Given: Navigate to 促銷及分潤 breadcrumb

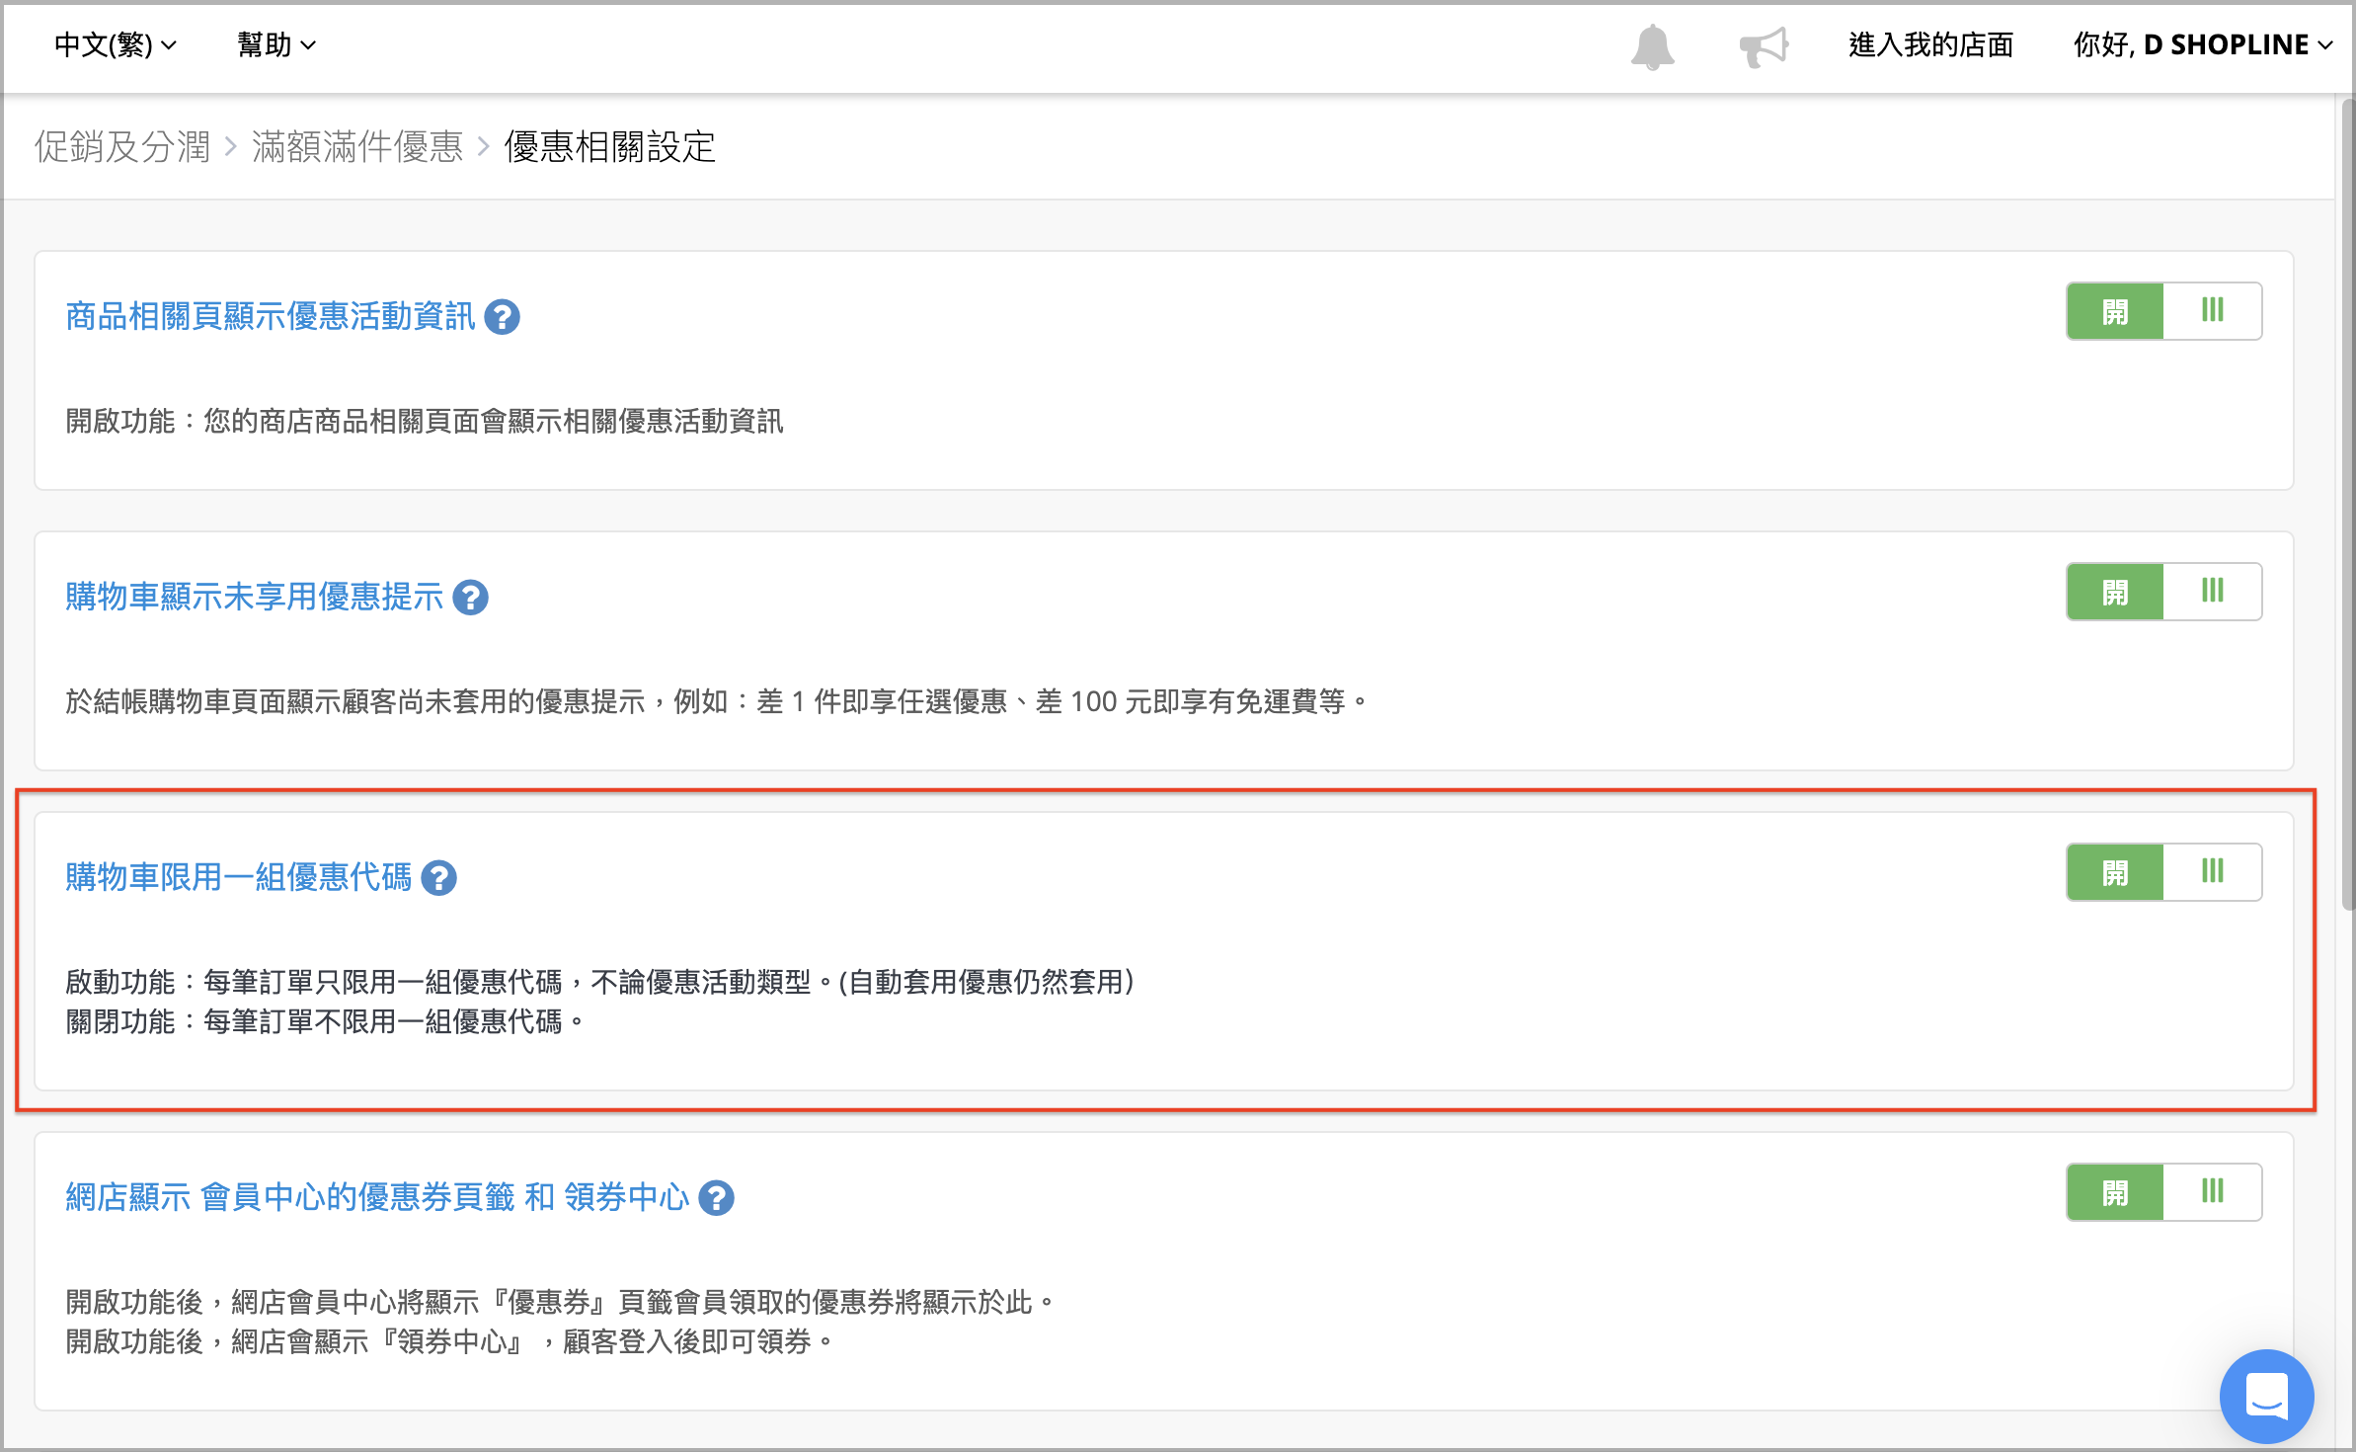Looking at the screenshot, I should click(122, 147).
